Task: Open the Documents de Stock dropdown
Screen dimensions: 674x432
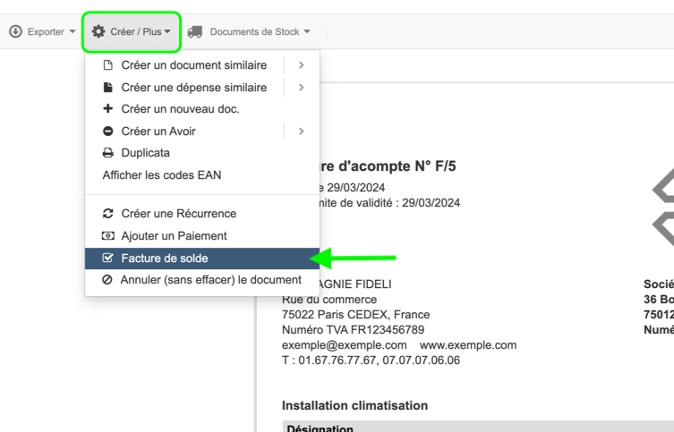Action: [260, 31]
